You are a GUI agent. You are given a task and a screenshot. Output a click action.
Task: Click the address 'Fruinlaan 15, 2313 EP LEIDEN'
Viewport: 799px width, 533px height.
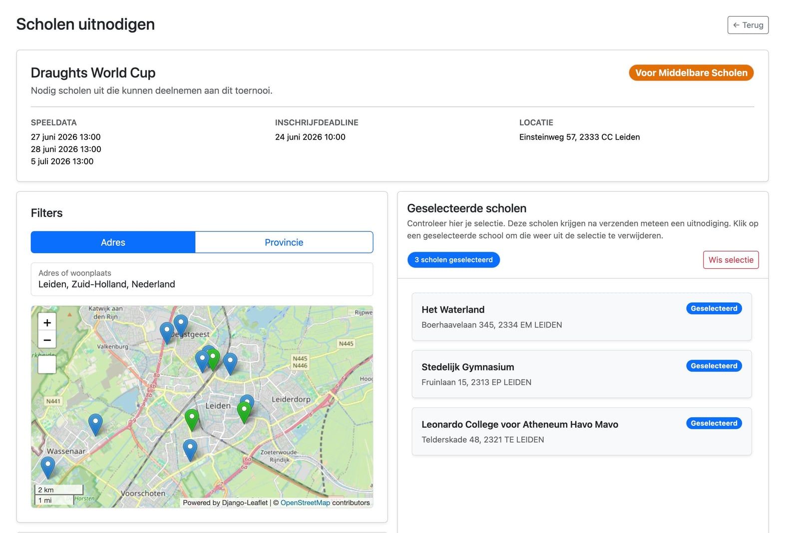click(476, 382)
